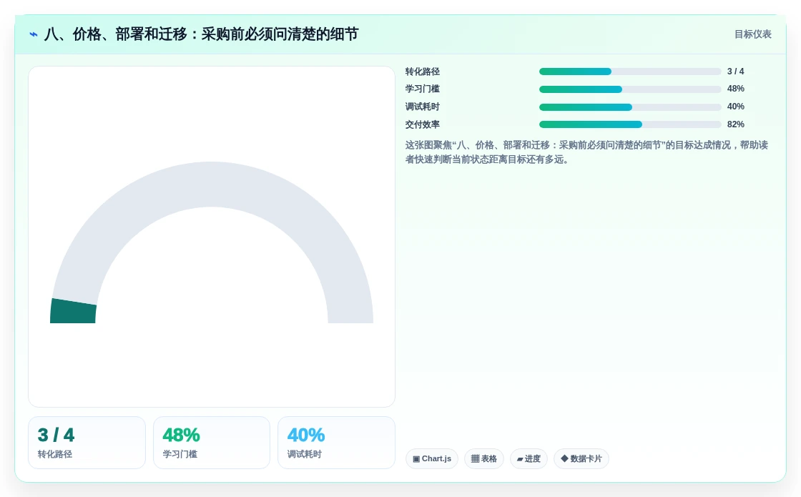The image size is (801, 497).
Task: Click the 目标仪表 label in the header
Action: [x=753, y=34]
